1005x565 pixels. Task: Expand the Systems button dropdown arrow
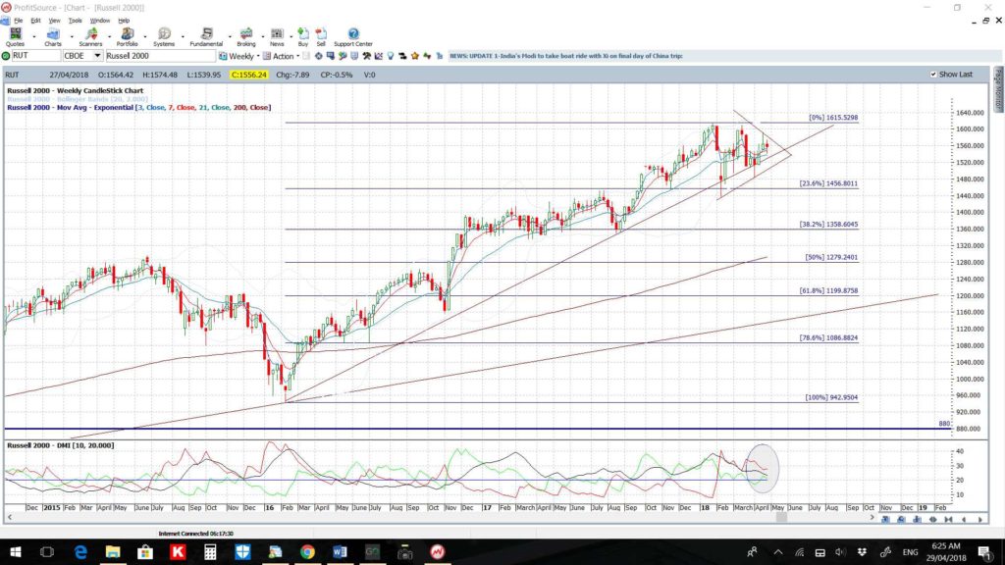point(182,36)
